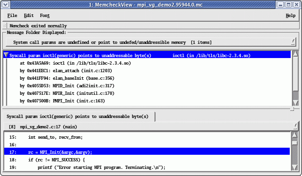Maximize the MemcheckView window

click(288, 4)
